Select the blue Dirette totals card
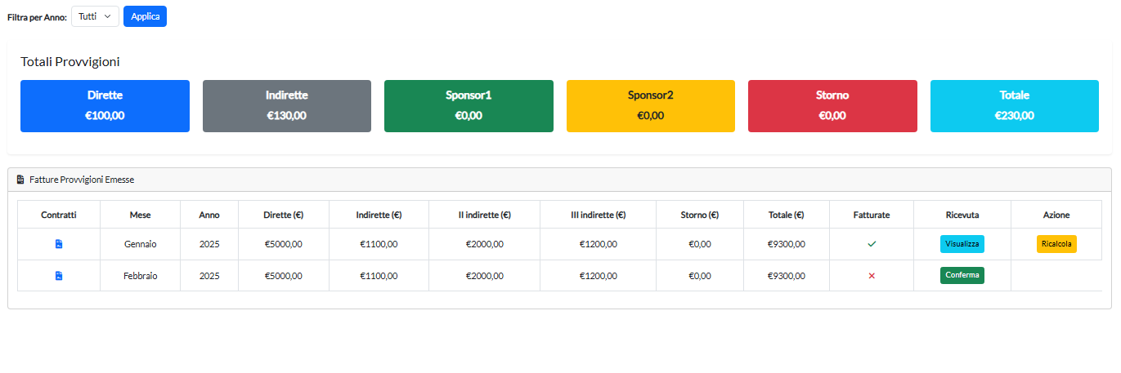Screen dimensions: 1121x373 tap(105, 106)
